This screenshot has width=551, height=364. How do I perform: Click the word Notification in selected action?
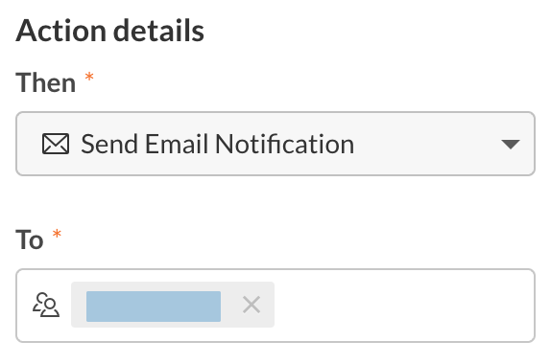[x=285, y=144]
